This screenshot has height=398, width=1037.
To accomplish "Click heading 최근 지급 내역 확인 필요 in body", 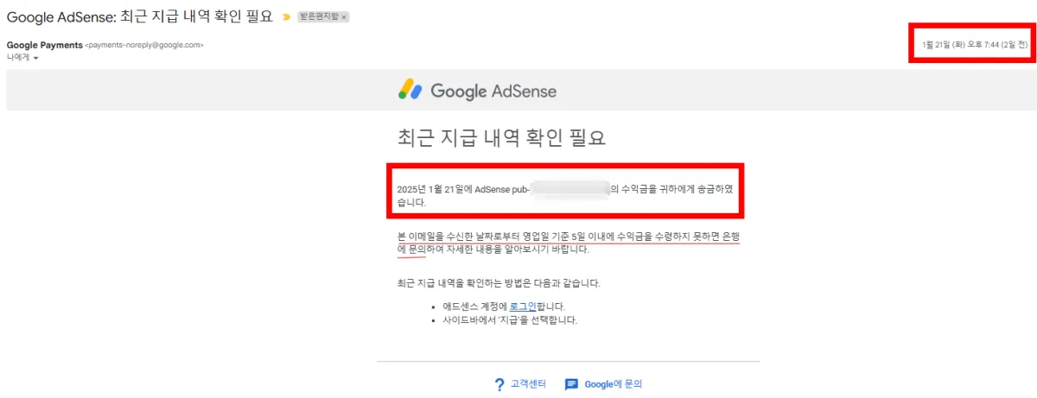I will click(x=501, y=137).
